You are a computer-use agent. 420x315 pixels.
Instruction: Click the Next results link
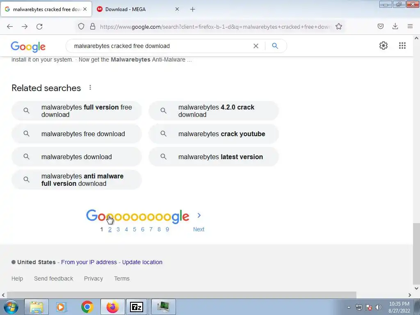tap(199, 229)
